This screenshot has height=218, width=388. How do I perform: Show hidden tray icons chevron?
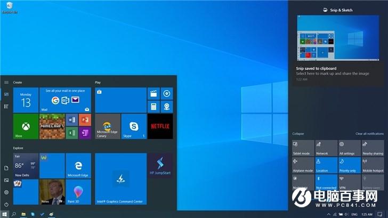click(328, 214)
